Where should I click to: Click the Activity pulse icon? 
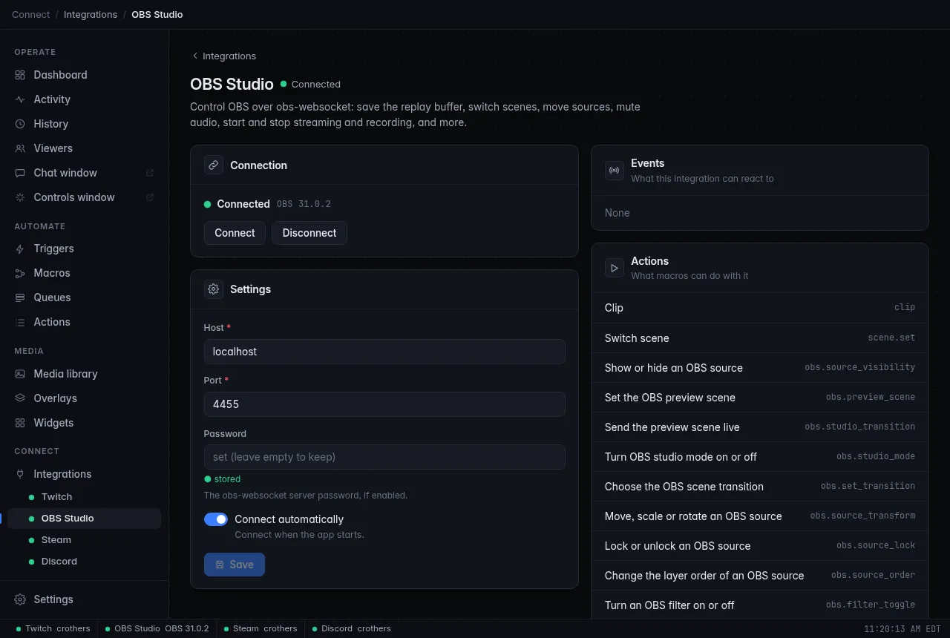[20, 99]
